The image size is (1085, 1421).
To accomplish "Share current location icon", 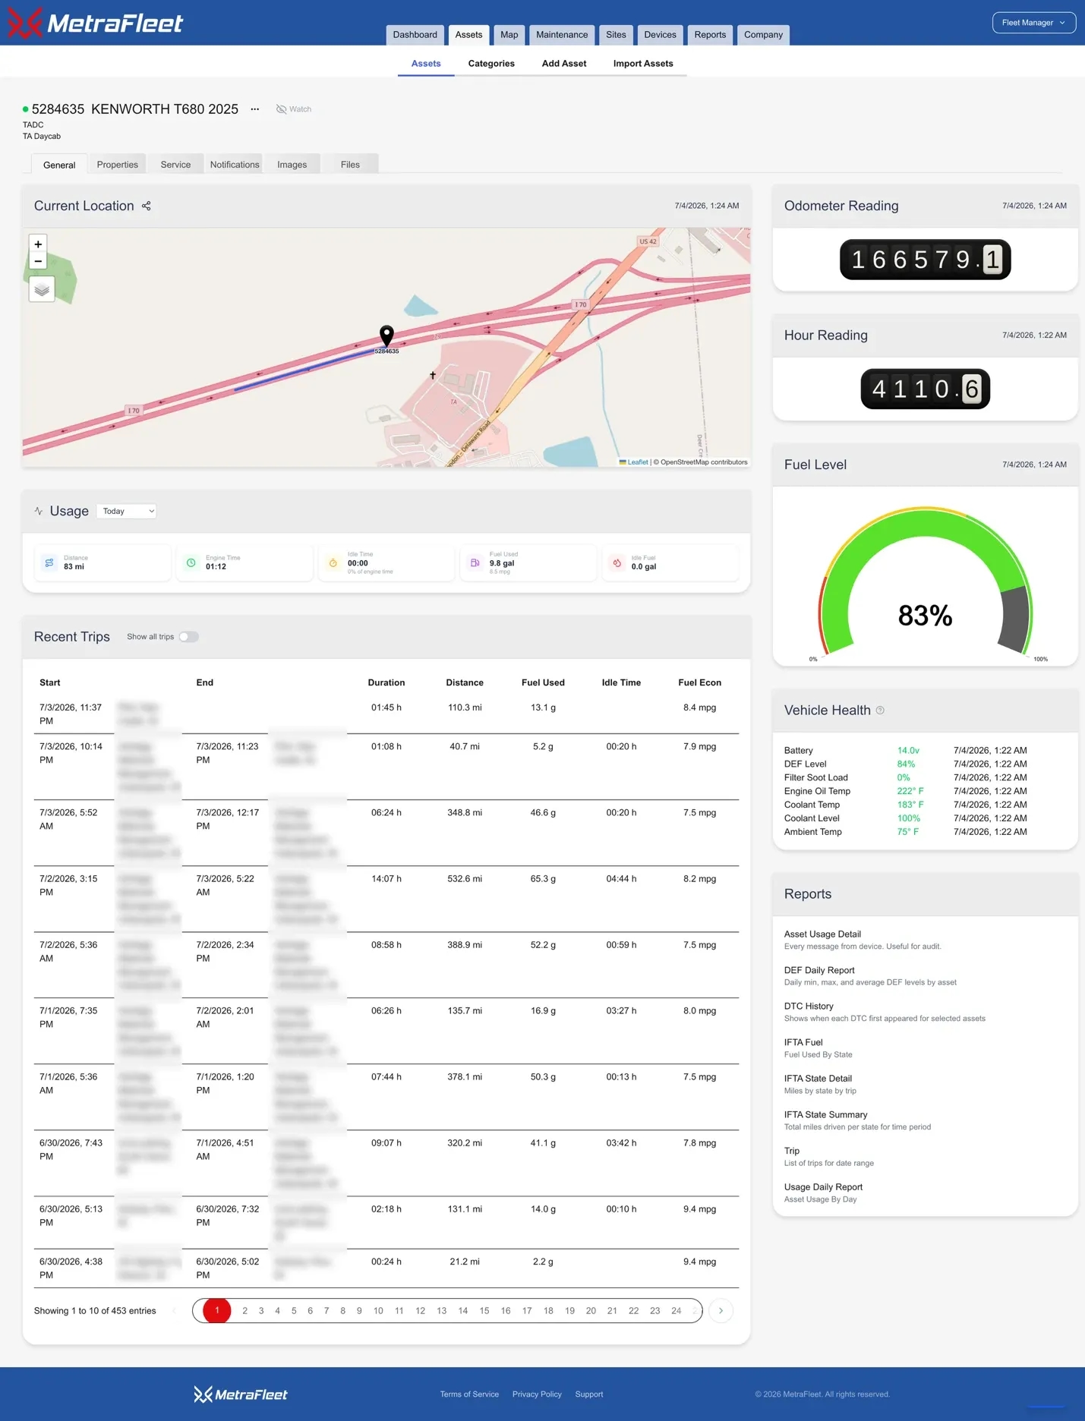I will (x=147, y=206).
